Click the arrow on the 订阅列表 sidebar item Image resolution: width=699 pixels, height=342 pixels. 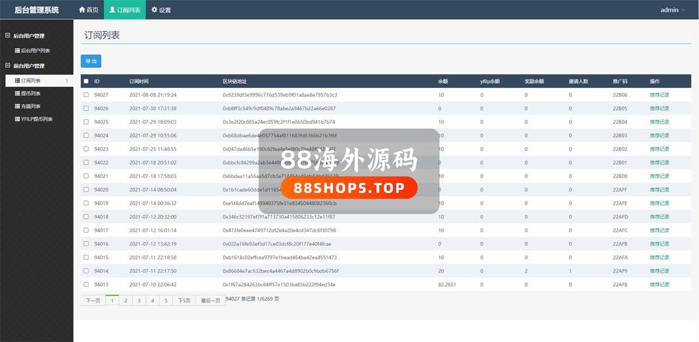[x=66, y=81]
